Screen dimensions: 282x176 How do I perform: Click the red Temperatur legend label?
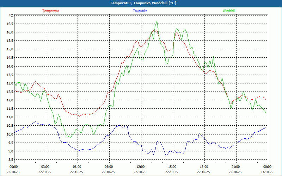(51, 11)
